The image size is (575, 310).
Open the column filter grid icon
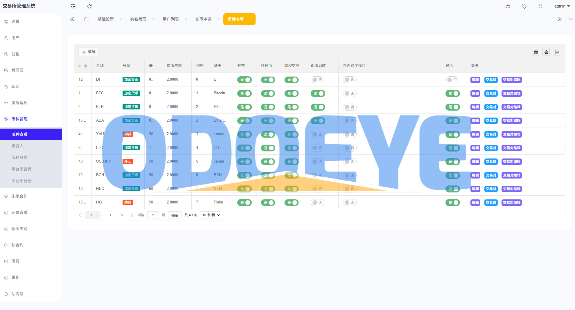[536, 52]
